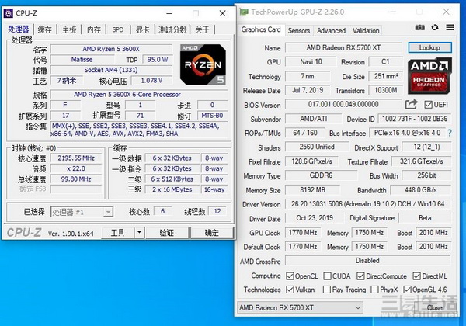This screenshot has width=466, height=326.
Task: Toggle the Ray Tracing checkbox
Action: [327, 290]
